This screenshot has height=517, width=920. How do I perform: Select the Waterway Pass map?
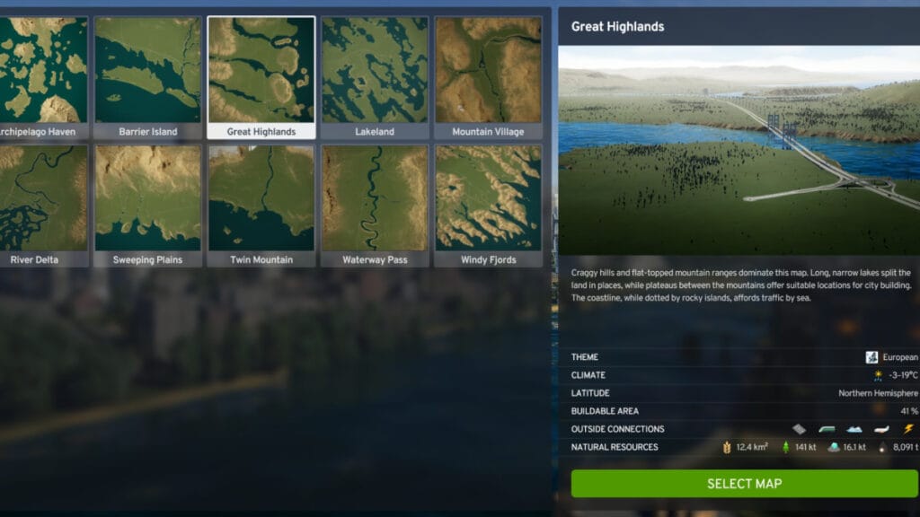(x=374, y=198)
